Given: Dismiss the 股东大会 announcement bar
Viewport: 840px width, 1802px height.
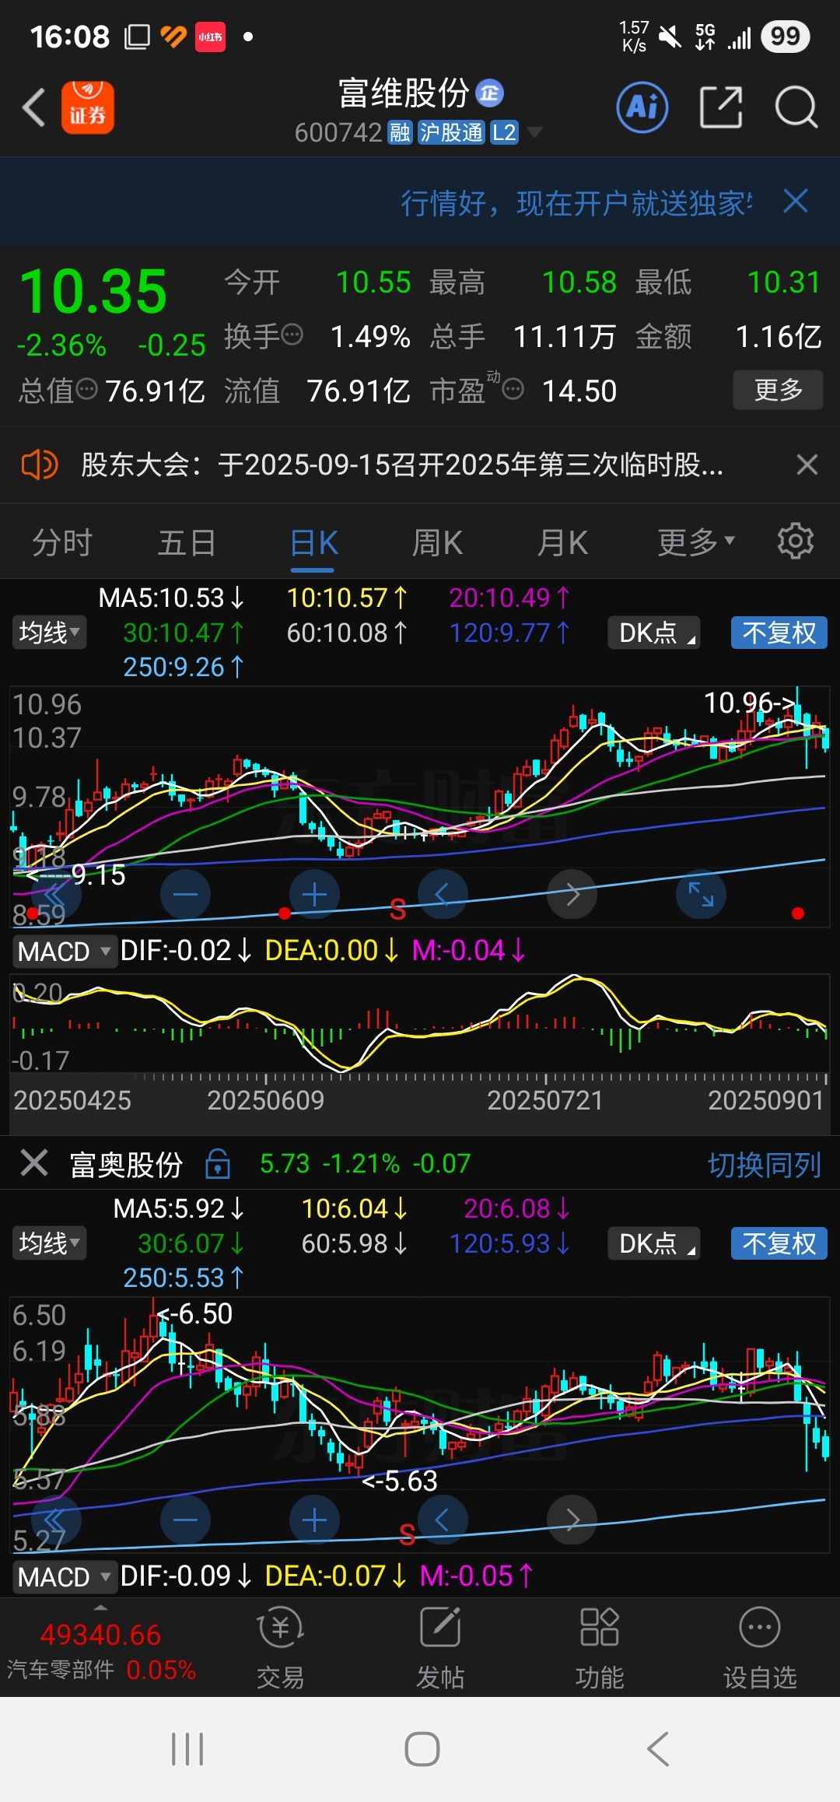Looking at the screenshot, I should pyautogui.click(x=807, y=465).
